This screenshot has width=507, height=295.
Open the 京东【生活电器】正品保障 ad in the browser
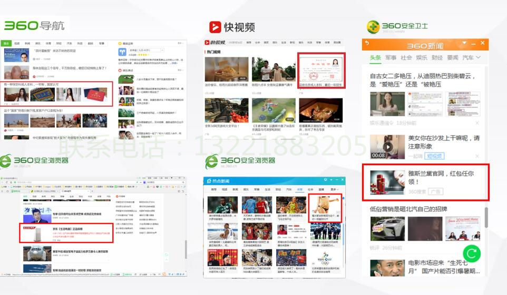pos(66,232)
